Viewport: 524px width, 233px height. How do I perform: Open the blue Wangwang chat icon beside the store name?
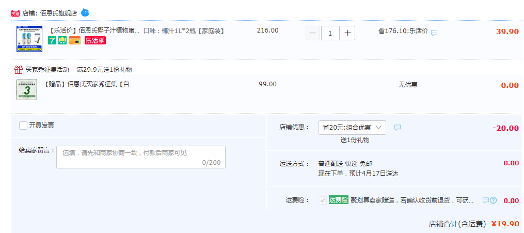pos(85,13)
